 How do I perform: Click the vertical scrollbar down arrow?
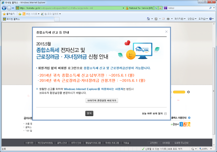click(214, 145)
